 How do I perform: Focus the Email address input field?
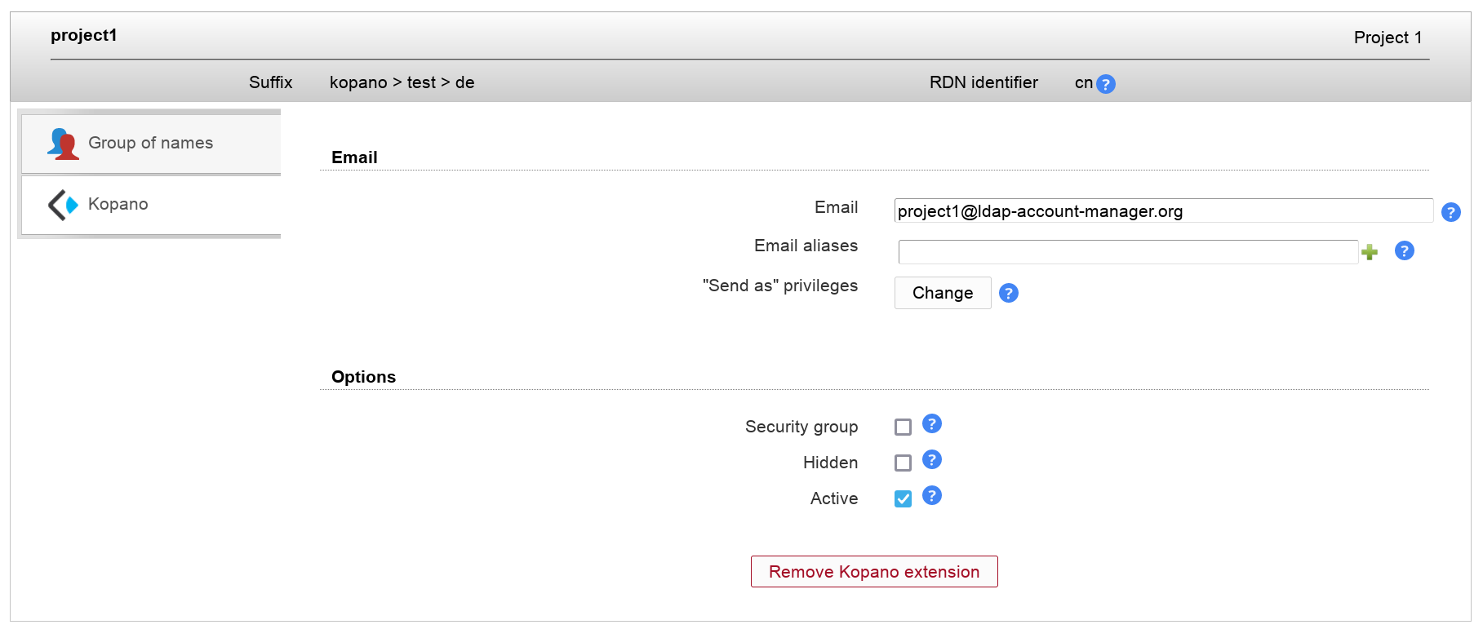pyautogui.click(x=1162, y=211)
